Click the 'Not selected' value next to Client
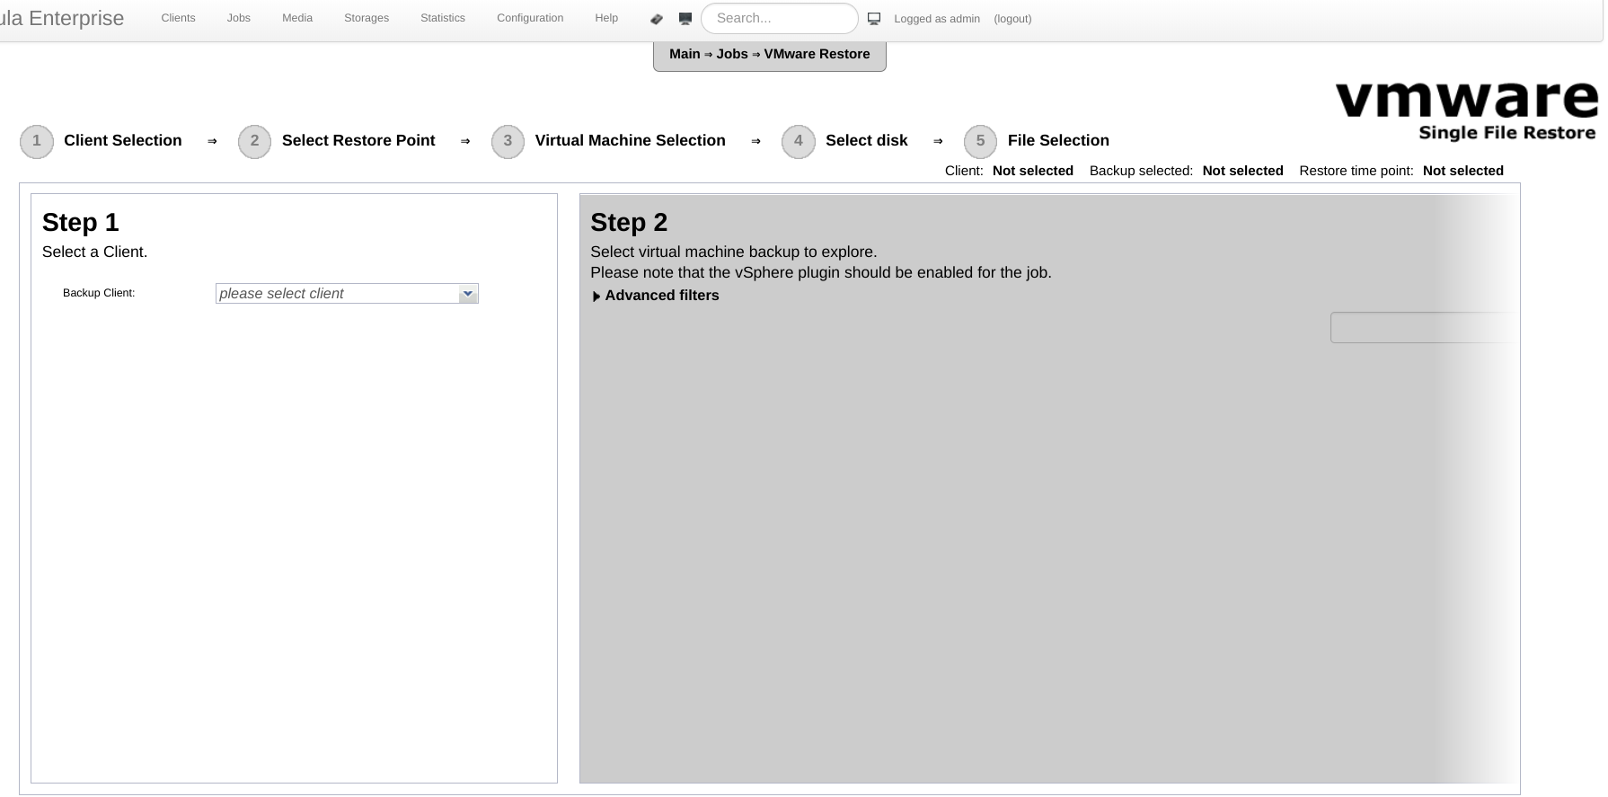1608x797 pixels. (x=1033, y=171)
